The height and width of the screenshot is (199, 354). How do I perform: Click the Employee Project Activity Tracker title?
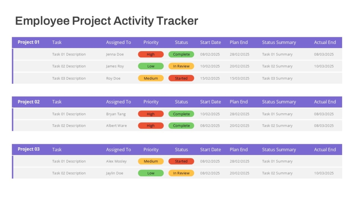pyautogui.click(x=107, y=21)
